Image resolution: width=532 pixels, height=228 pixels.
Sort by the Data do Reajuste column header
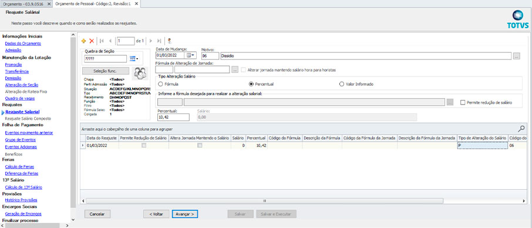click(102, 138)
